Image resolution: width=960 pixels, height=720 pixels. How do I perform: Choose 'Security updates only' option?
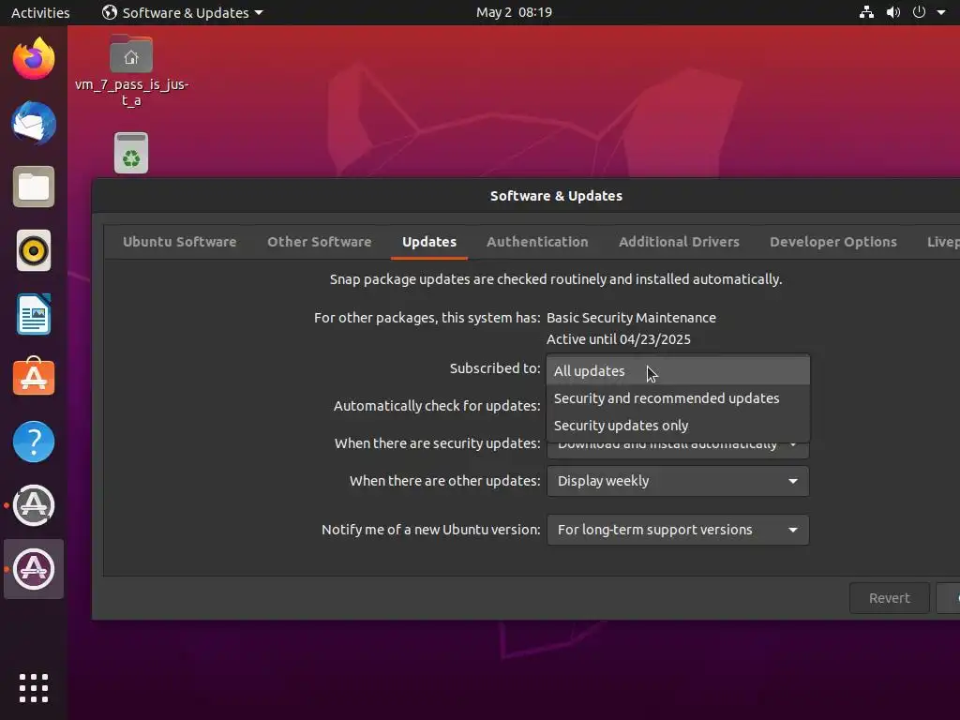pyautogui.click(x=678, y=426)
